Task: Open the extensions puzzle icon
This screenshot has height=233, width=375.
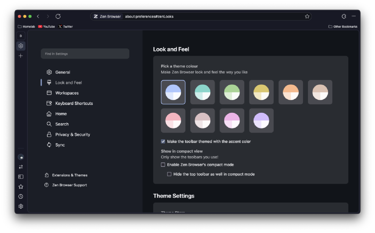Action: [344, 16]
